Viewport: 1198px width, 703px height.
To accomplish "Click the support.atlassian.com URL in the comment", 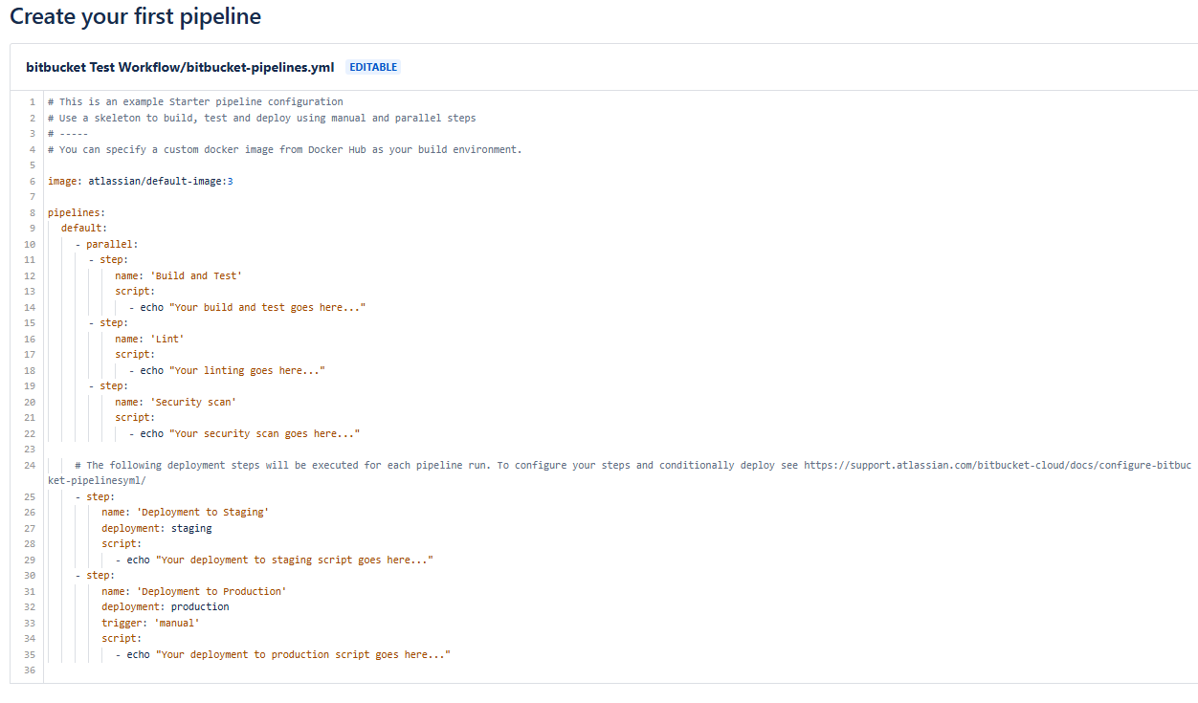I will click(x=997, y=465).
